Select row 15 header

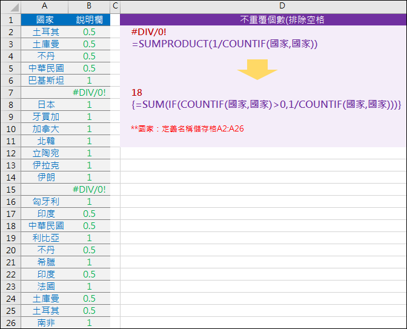point(11,190)
